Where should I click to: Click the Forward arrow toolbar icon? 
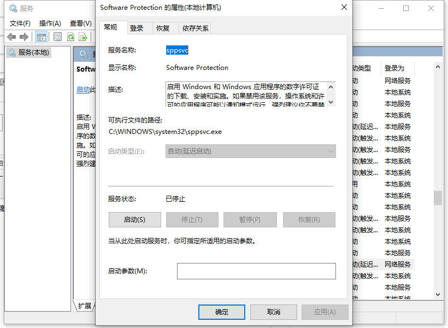pos(24,37)
